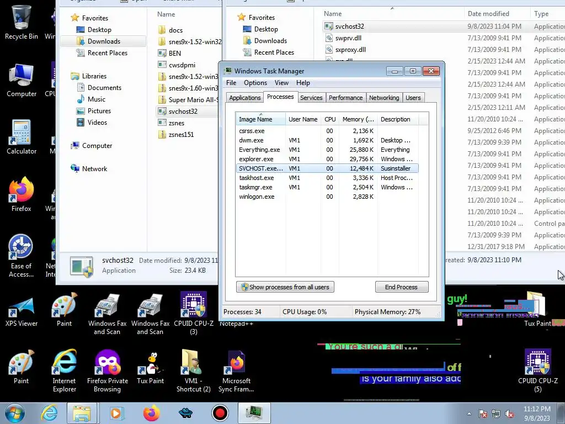This screenshot has height=424, width=565.
Task: Switch to the Performance tab
Action: pos(345,98)
